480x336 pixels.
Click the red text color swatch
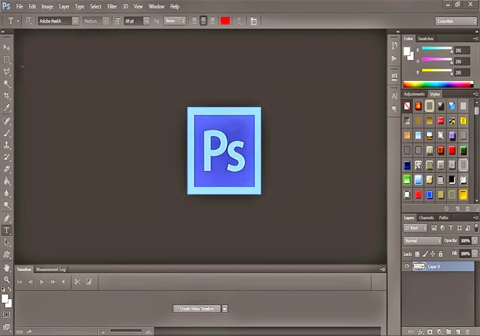pos(225,21)
